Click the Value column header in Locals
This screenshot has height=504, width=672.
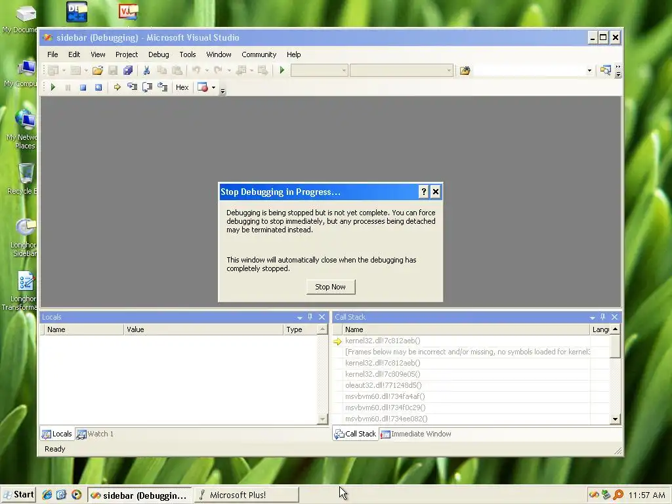coord(203,329)
